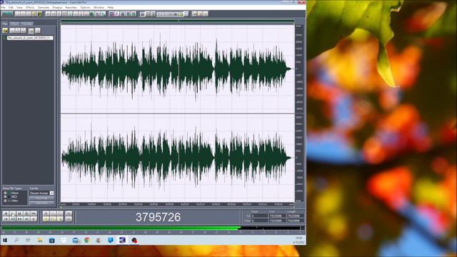Click the vertical amplitude ruler beside the waveform
Image resolution: width=457 pixels, height=257 pixels.
click(299, 113)
